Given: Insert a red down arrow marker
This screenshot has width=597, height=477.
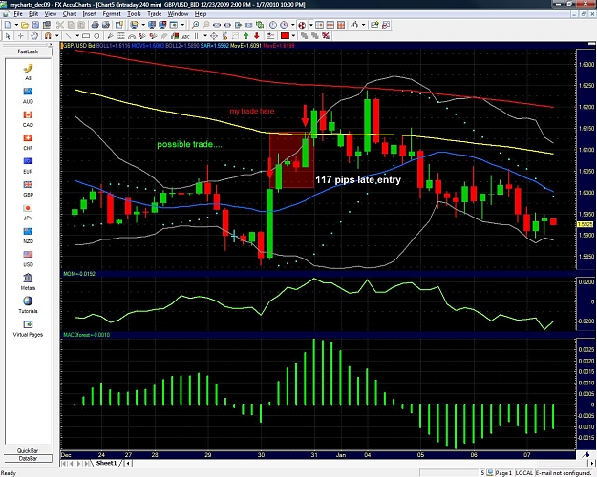Looking at the screenshot, I should tap(257, 35).
